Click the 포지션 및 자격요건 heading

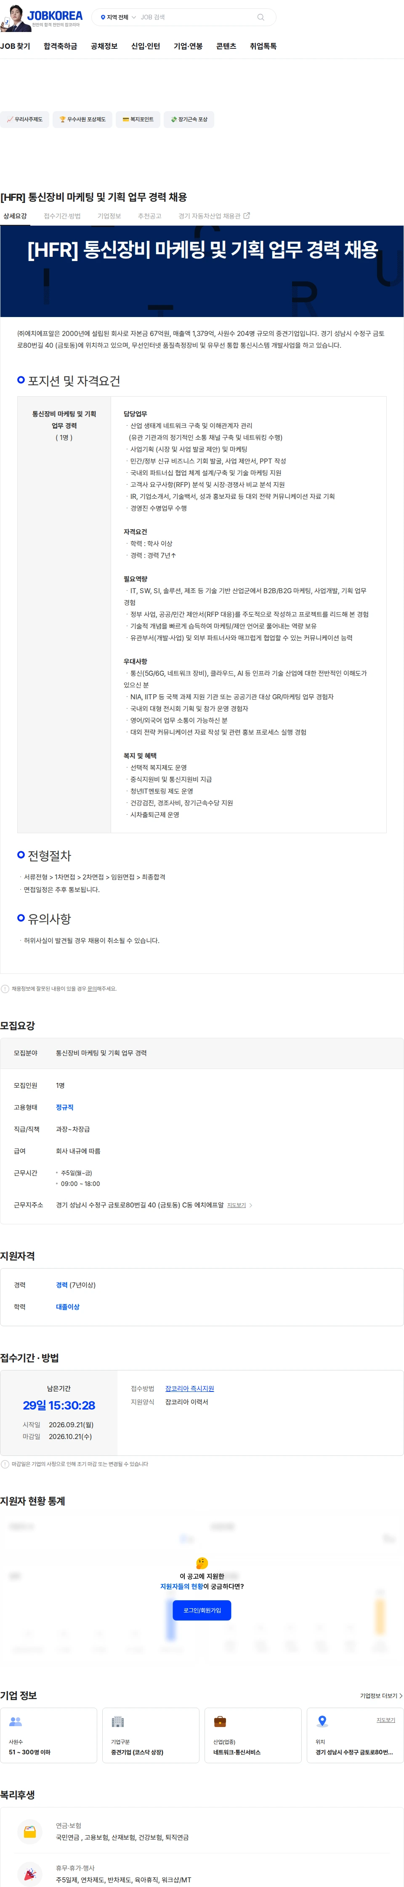(73, 381)
